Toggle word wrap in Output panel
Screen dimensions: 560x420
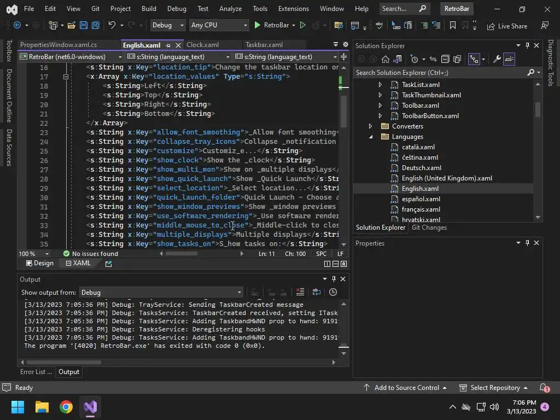click(316, 292)
